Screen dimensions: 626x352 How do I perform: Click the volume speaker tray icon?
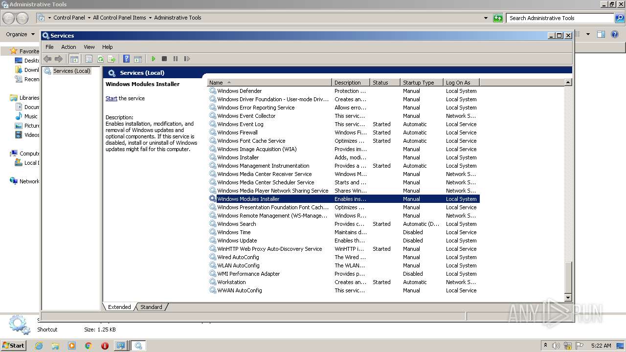point(556,346)
